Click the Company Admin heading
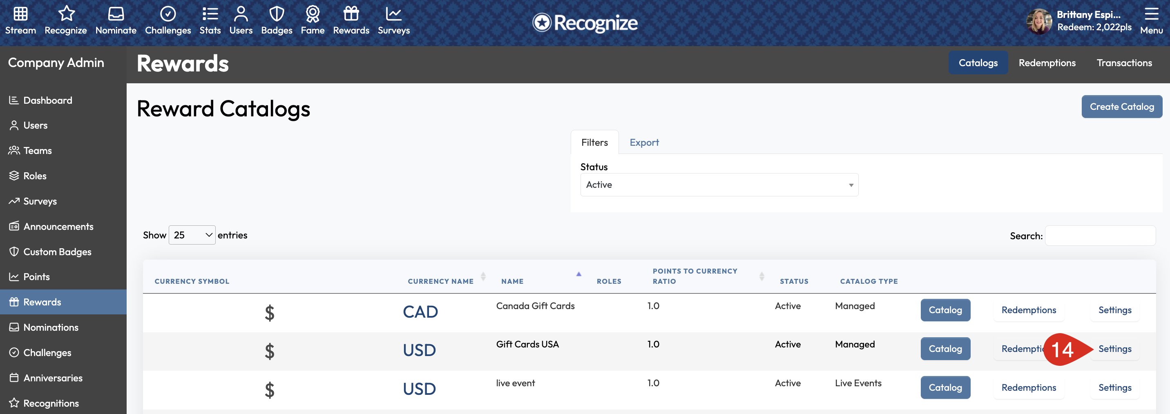 [56, 62]
